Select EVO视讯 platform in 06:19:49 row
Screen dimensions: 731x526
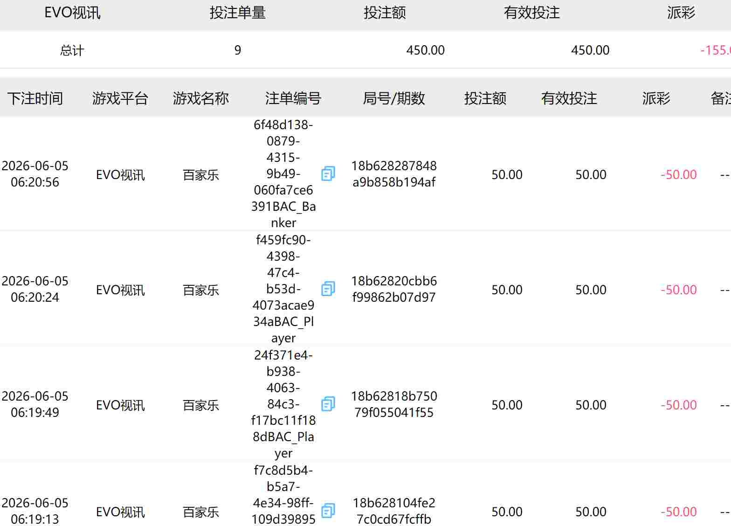[120, 405]
